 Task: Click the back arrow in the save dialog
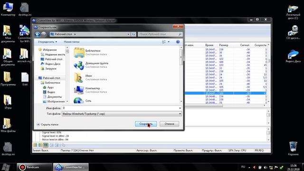37,34
